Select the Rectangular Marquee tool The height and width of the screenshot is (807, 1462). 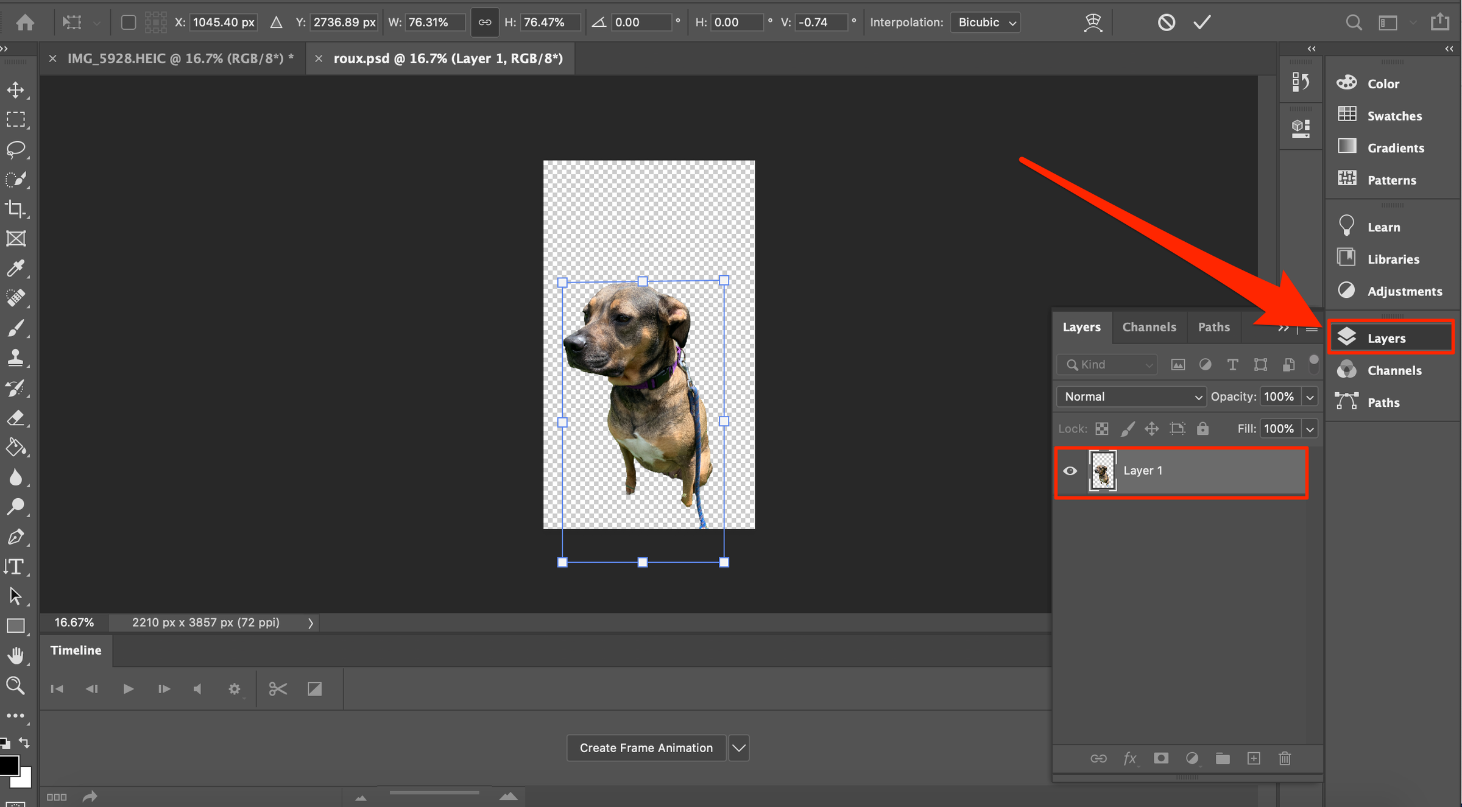[x=15, y=119]
